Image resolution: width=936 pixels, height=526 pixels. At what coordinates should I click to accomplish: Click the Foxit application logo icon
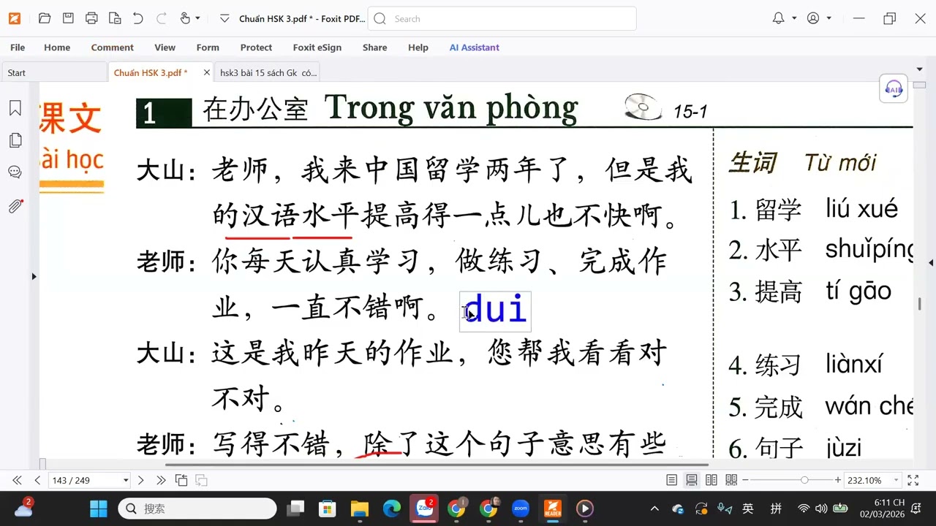[15, 18]
